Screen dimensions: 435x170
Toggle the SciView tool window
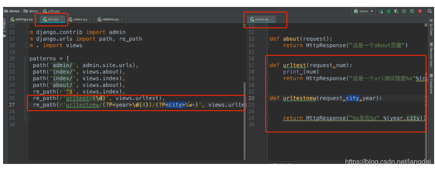pyautogui.click(x=431, y=27)
